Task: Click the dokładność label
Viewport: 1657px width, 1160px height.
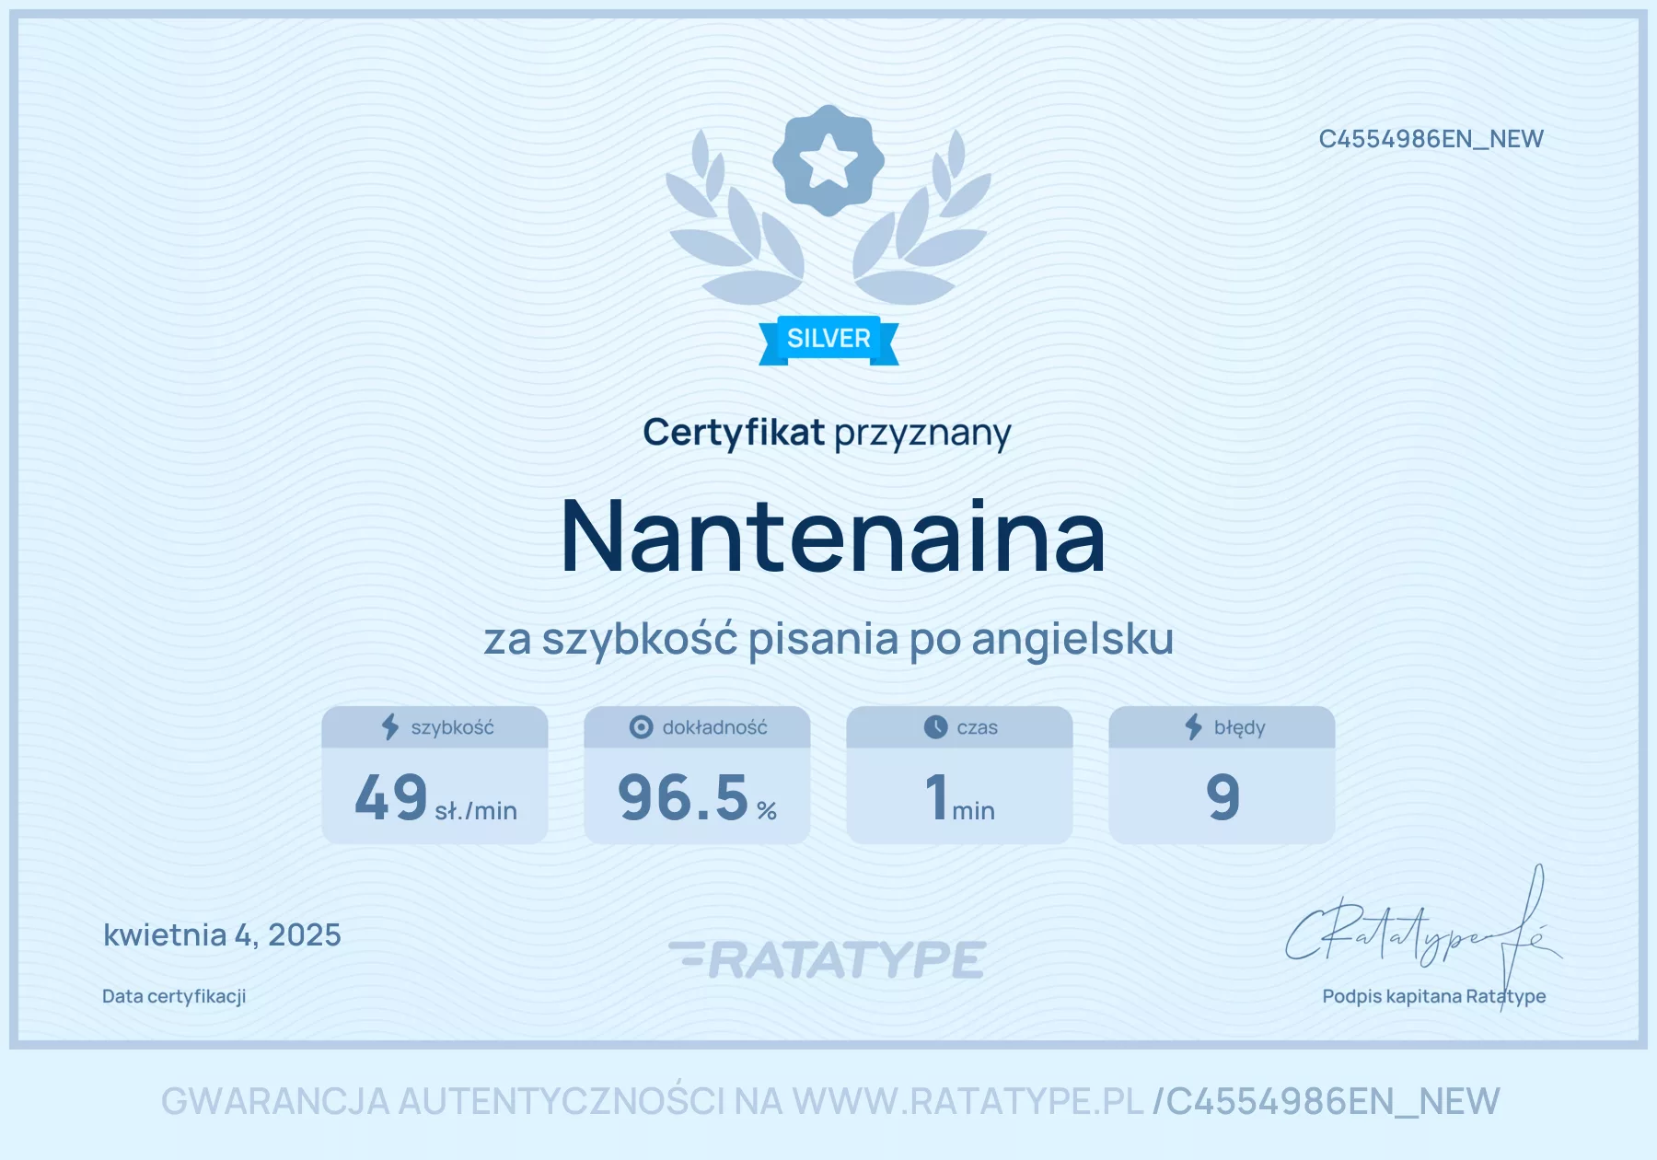Action: point(714,727)
